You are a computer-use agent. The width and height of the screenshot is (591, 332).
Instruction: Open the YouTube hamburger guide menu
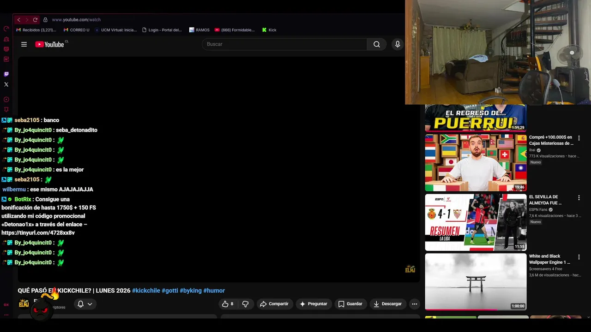(x=24, y=44)
